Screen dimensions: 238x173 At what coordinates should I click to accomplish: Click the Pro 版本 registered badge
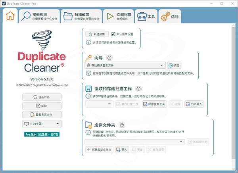point(42,135)
